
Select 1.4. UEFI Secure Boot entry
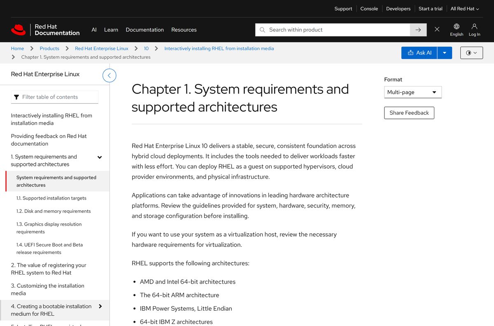[x=49, y=249]
